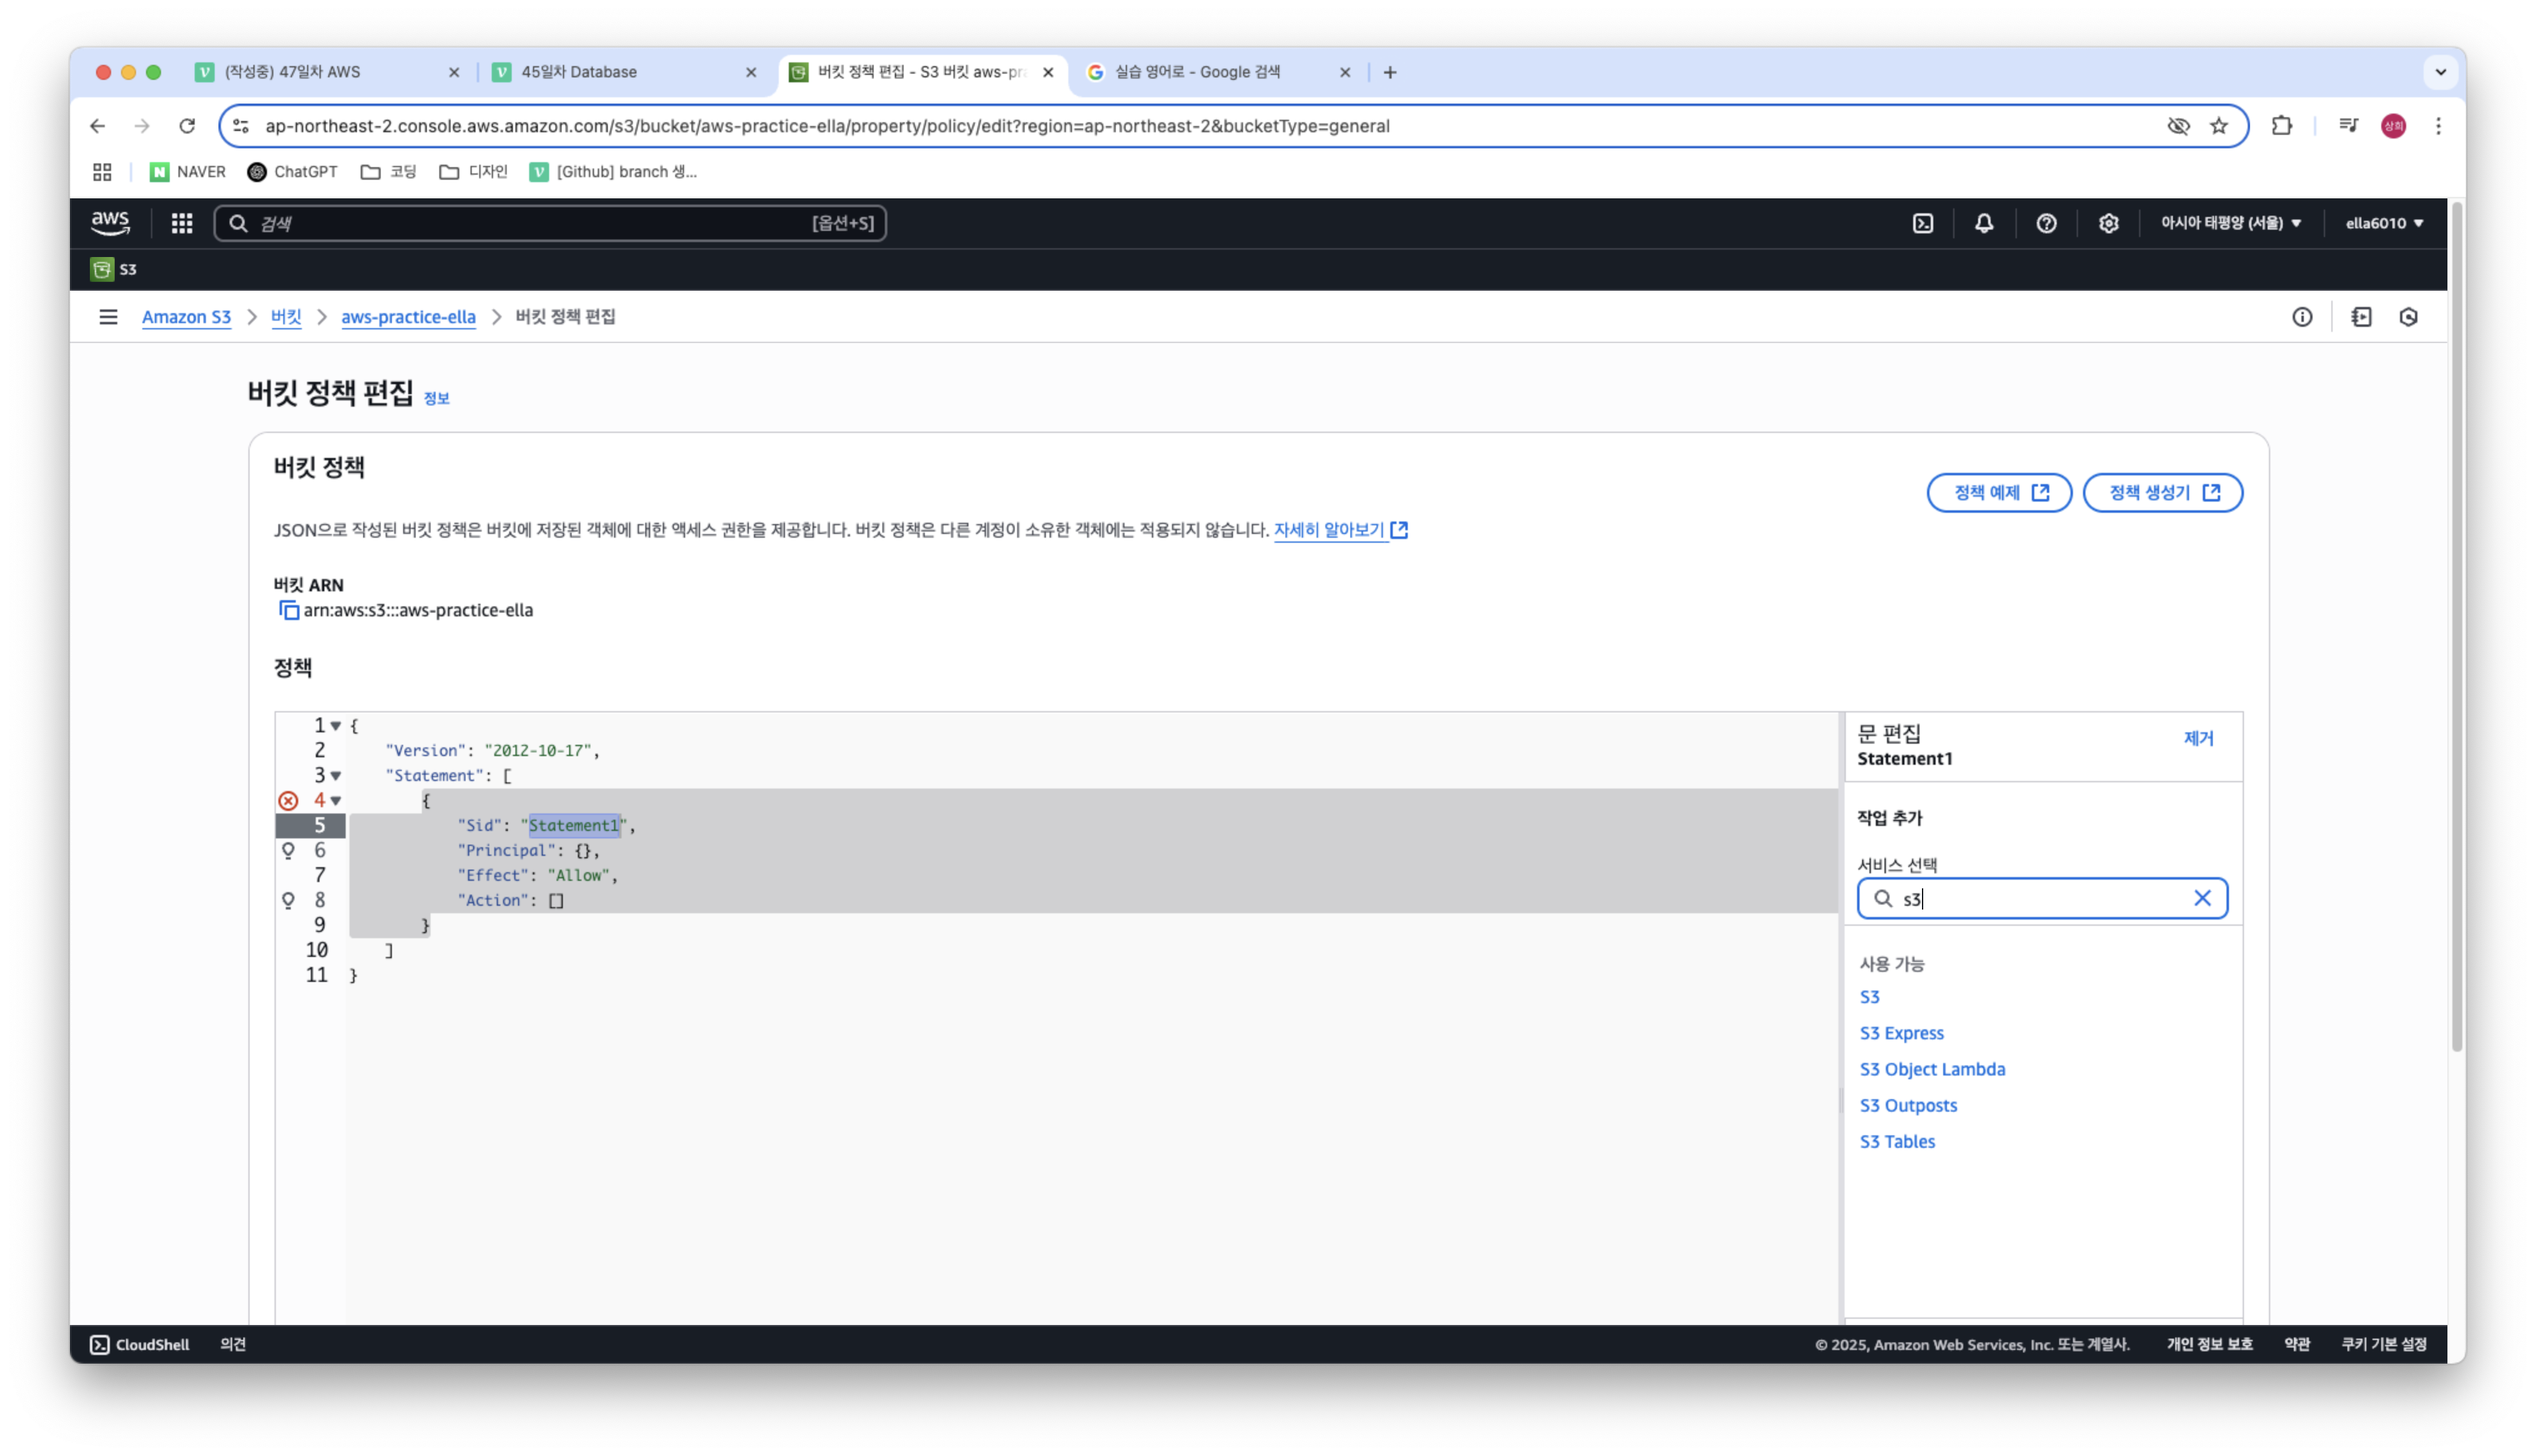
Task: Select S3 Express service
Action: 1901,1033
